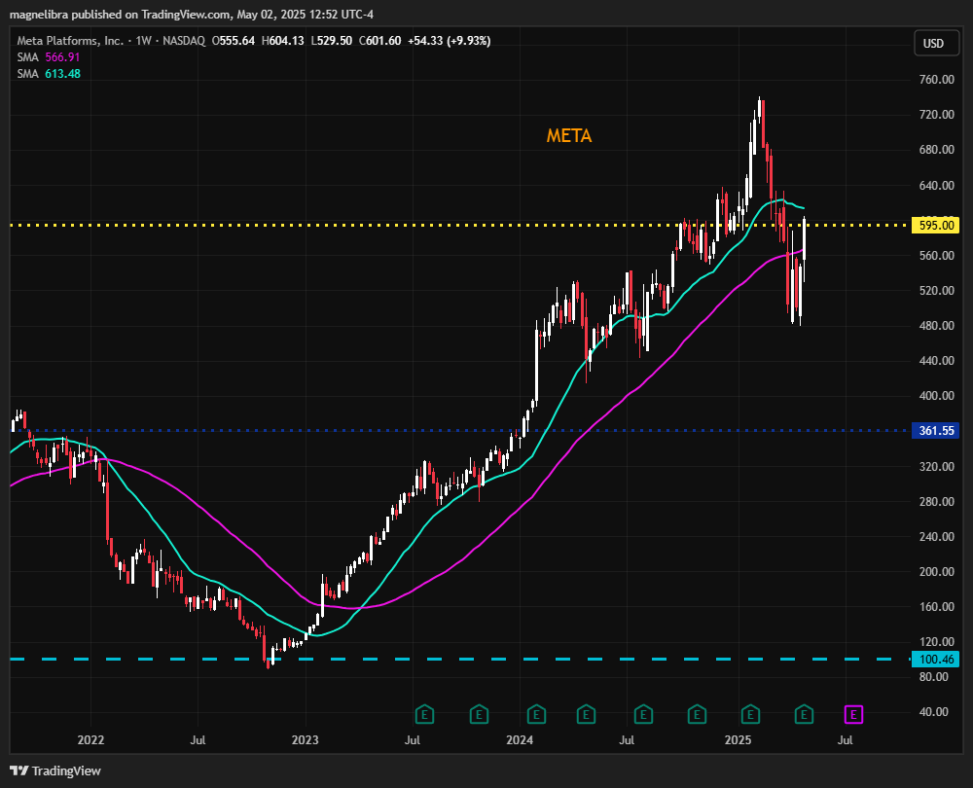
Task: Open the TradingView logo link
Action: pos(55,770)
